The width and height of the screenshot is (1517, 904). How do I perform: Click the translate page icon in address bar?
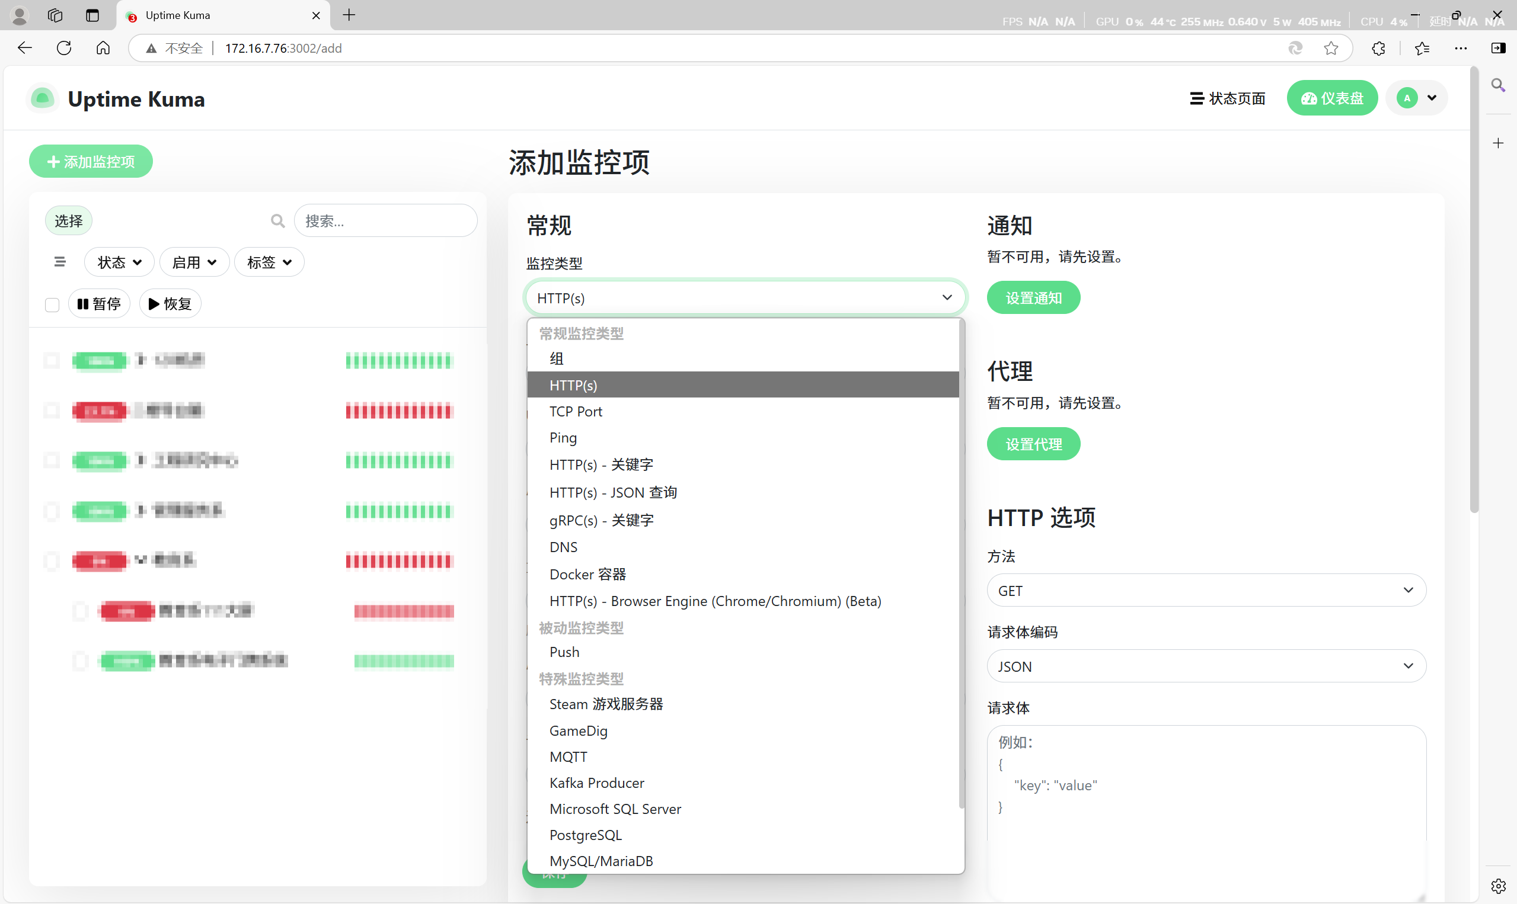pos(1295,48)
